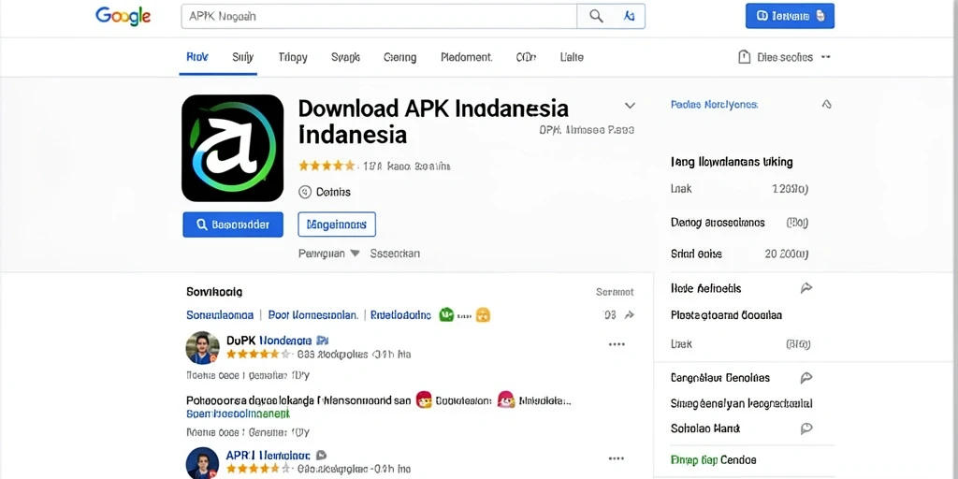Click the "Deriog aroseoinnes" row
Image resolution: width=958 pixels, height=479 pixels.
click(739, 223)
